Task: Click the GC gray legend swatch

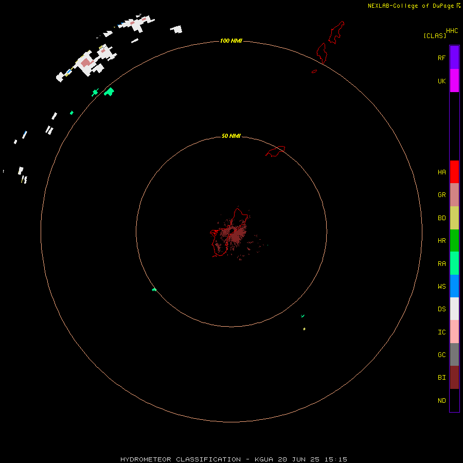Action: [454, 354]
